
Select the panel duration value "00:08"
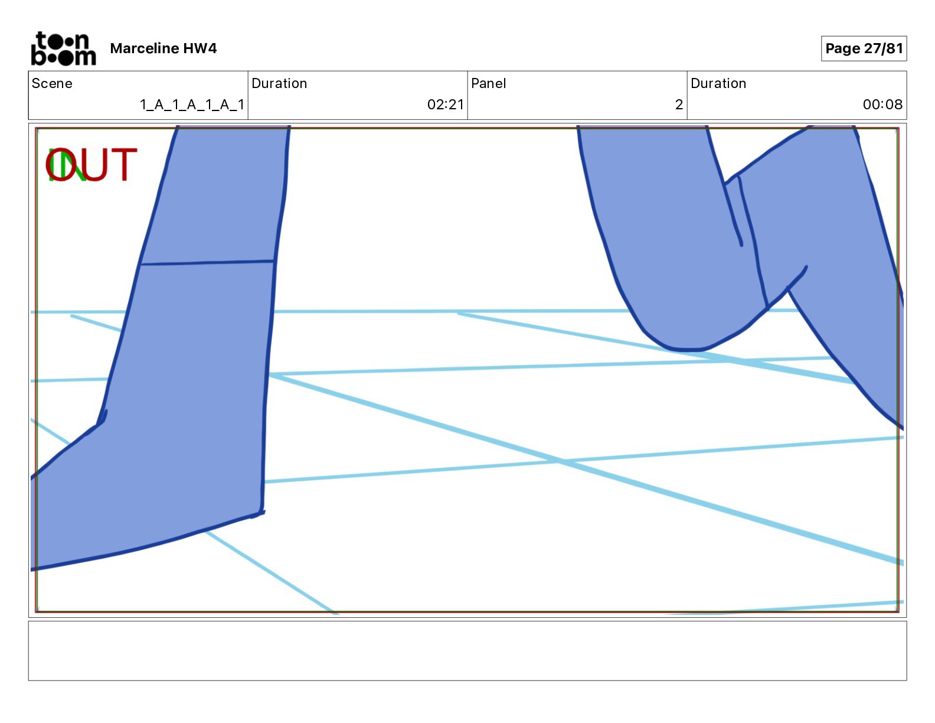882,105
